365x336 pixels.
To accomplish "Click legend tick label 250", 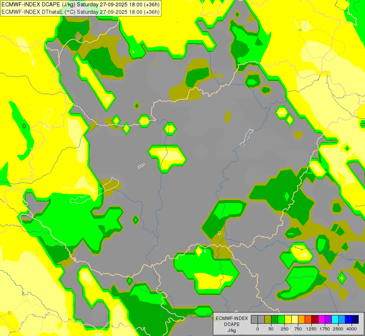I will click(x=284, y=329).
